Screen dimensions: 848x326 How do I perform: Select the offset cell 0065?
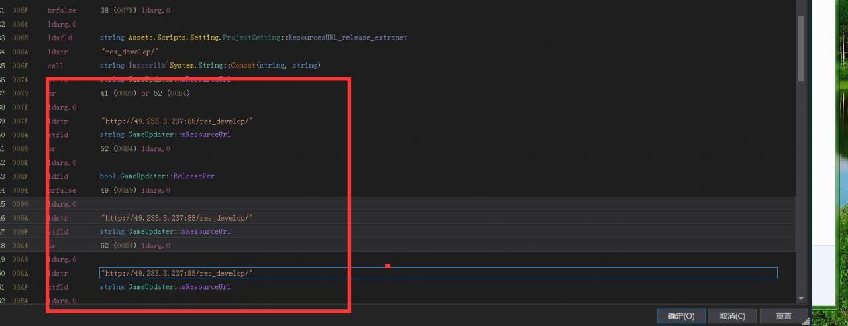21,38
